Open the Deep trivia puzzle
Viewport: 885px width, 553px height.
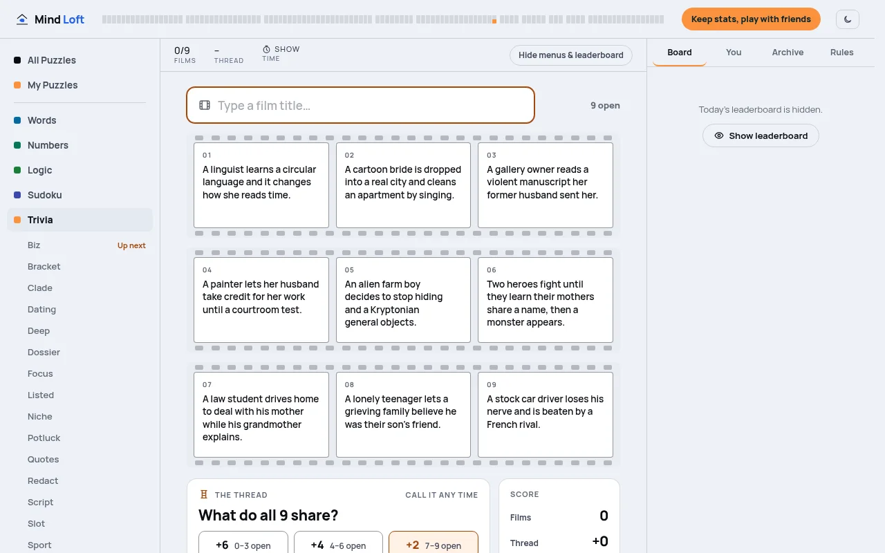86,331
